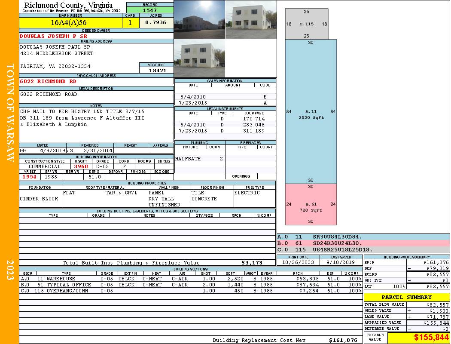Click construction style COMMERCIAL
This screenshot has height=344, width=451.
pyautogui.click(x=45, y=166)
